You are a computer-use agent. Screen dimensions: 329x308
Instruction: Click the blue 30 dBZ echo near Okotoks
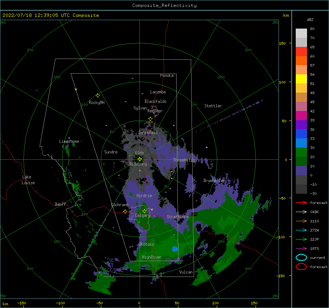pos(175,249)
